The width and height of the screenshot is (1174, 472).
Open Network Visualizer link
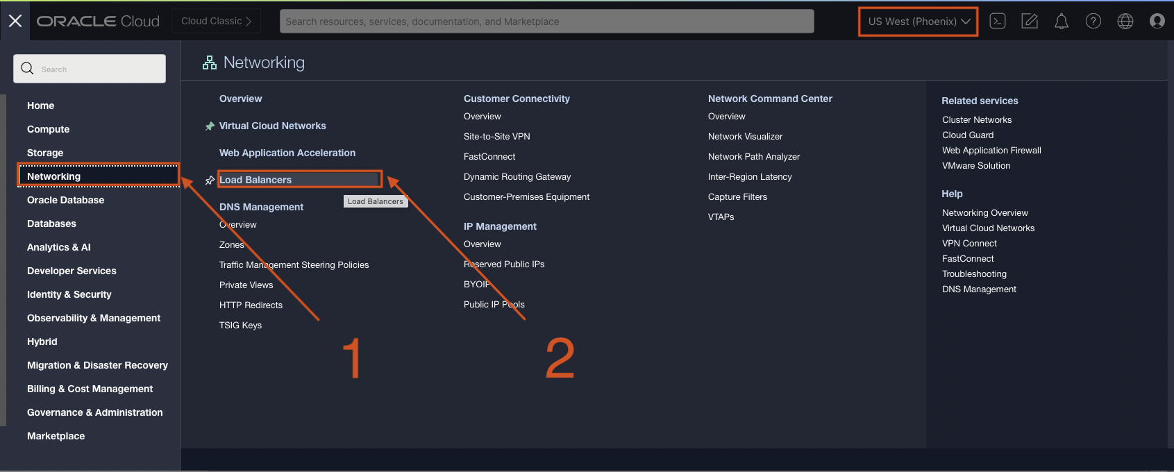point(745,137)
